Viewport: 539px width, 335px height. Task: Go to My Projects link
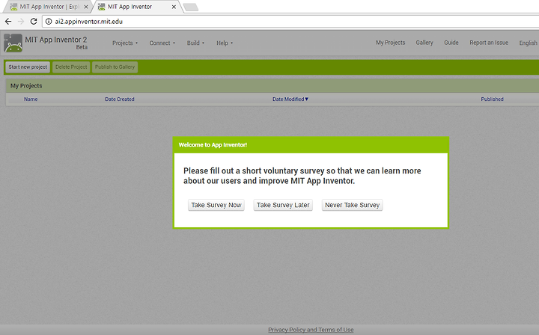(391, 43)
